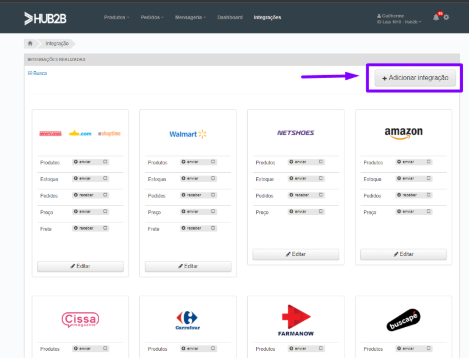The width and height of the screenshot is (469, 358).
Task: Click the HUB2B logo
Action: click(x=45, y=19)
